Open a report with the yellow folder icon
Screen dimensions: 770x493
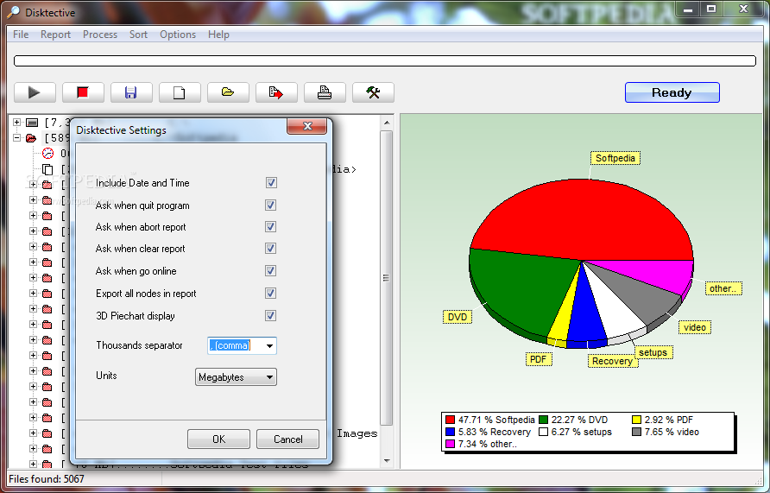[227, 92]
